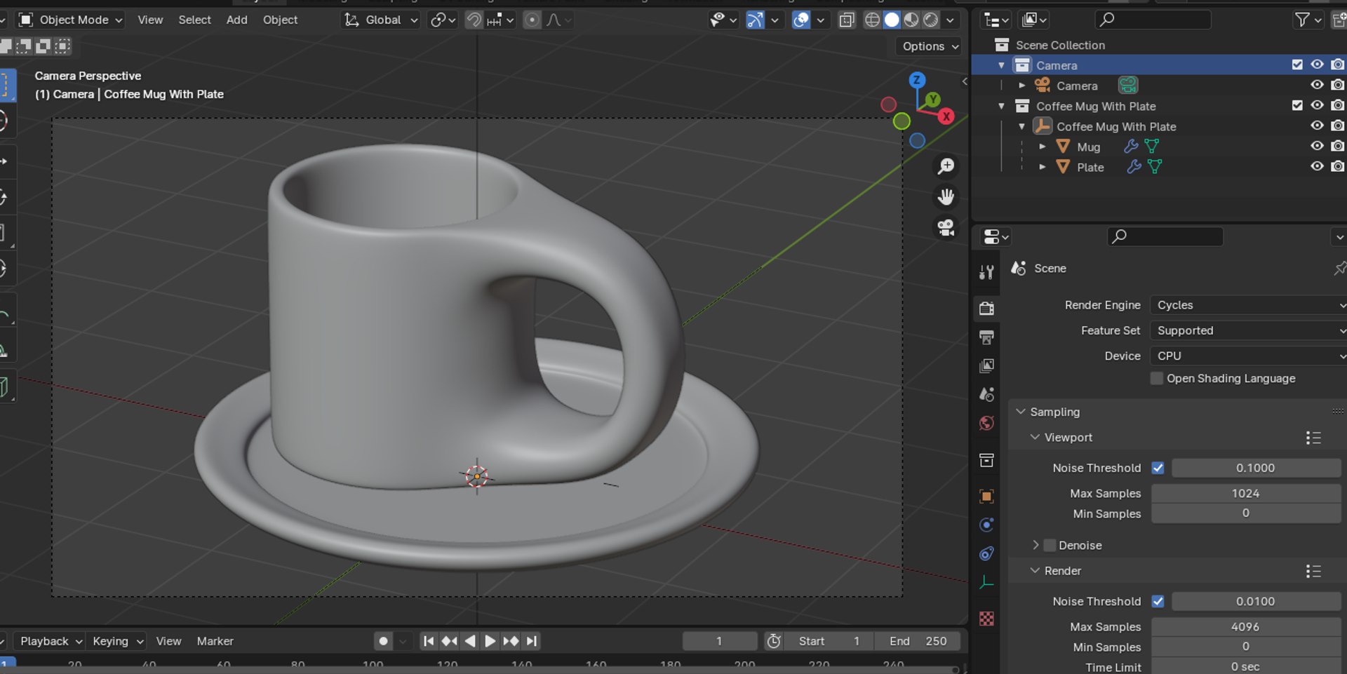Toggle X-ray display icon
The height and width of the screenshot is (674, 1347).
[x=847, y=20]
